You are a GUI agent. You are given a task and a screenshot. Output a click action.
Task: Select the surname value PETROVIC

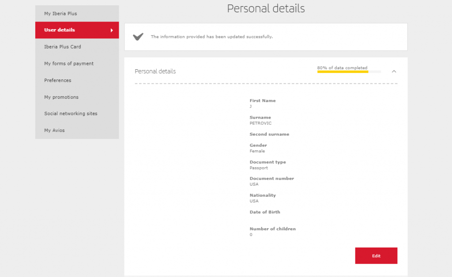(260, 123)
